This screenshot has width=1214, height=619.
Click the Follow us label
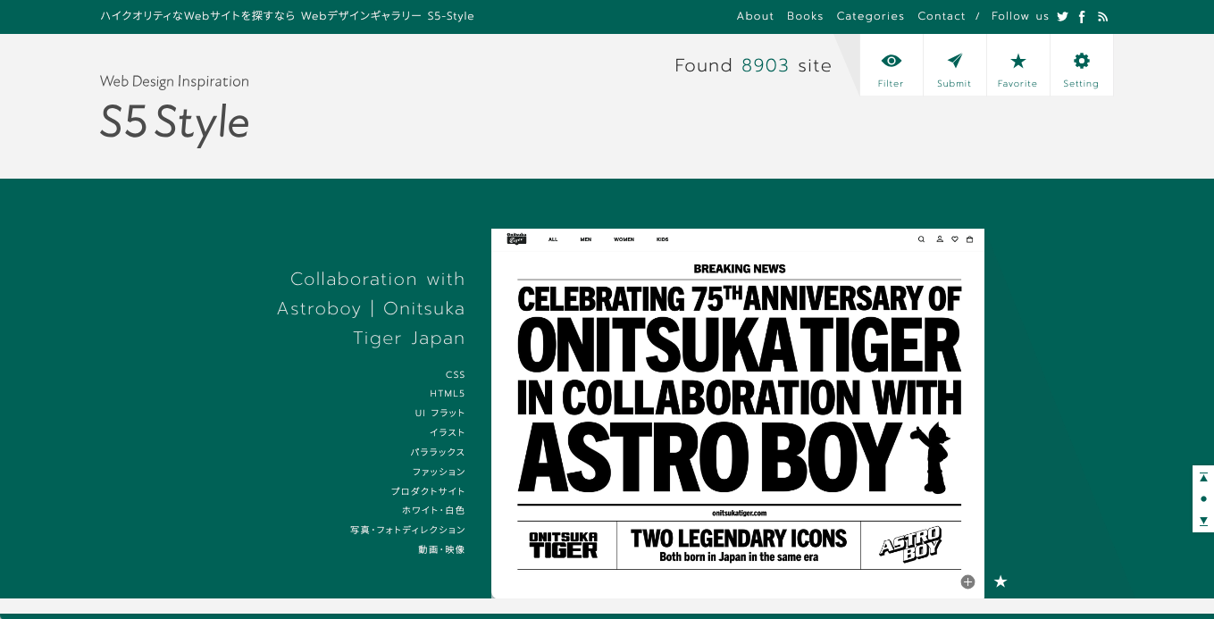[1020, 16]
